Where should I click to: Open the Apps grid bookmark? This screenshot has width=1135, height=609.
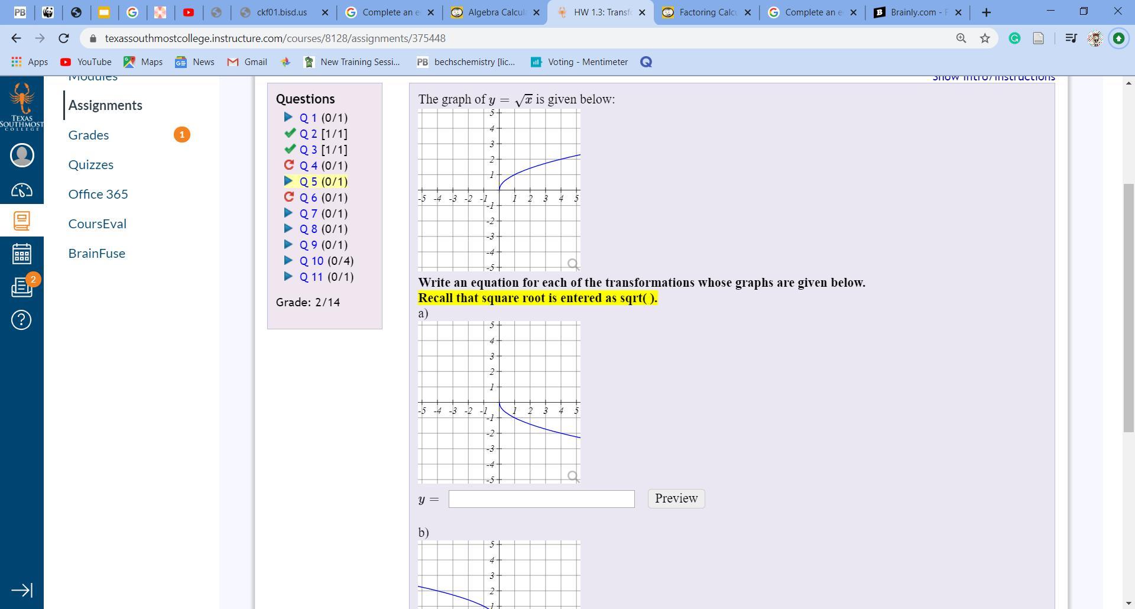(30, 62)
